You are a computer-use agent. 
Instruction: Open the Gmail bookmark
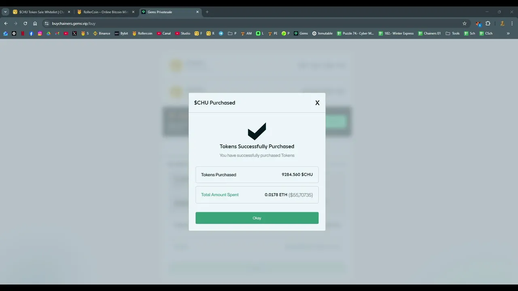(x=57, y=34)
